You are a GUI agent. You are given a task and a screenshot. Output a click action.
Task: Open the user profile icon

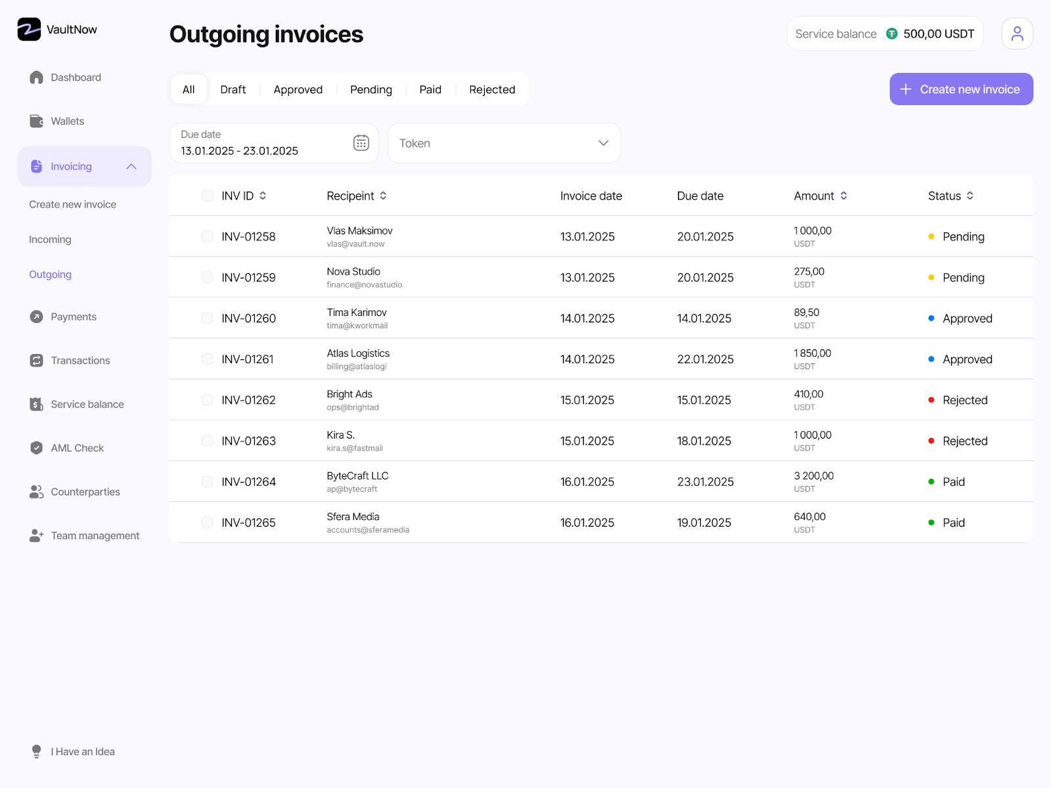click(x=1017, y=33)
